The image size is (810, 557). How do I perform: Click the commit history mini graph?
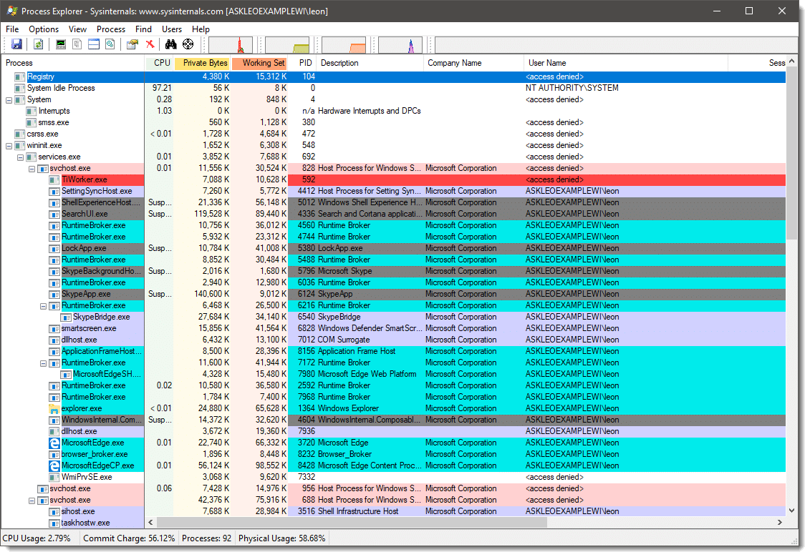tap(287, 45)
